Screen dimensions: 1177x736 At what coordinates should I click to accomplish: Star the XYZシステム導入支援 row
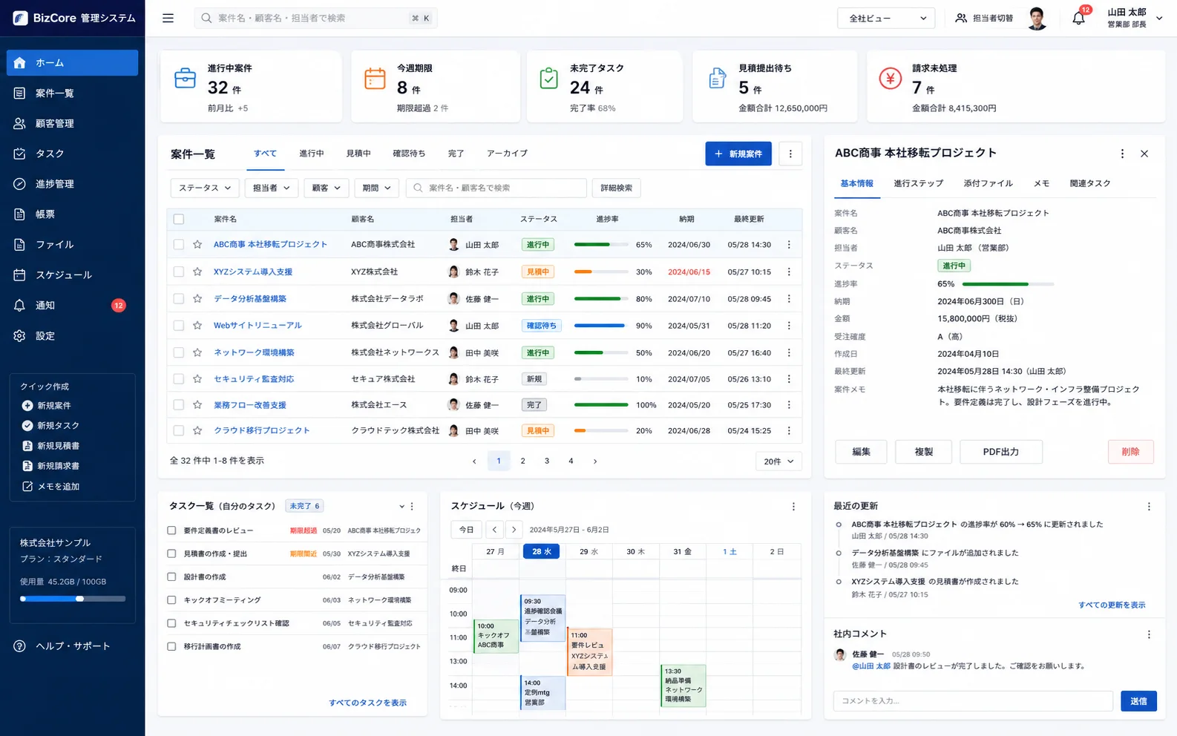[x=197, y=272]
